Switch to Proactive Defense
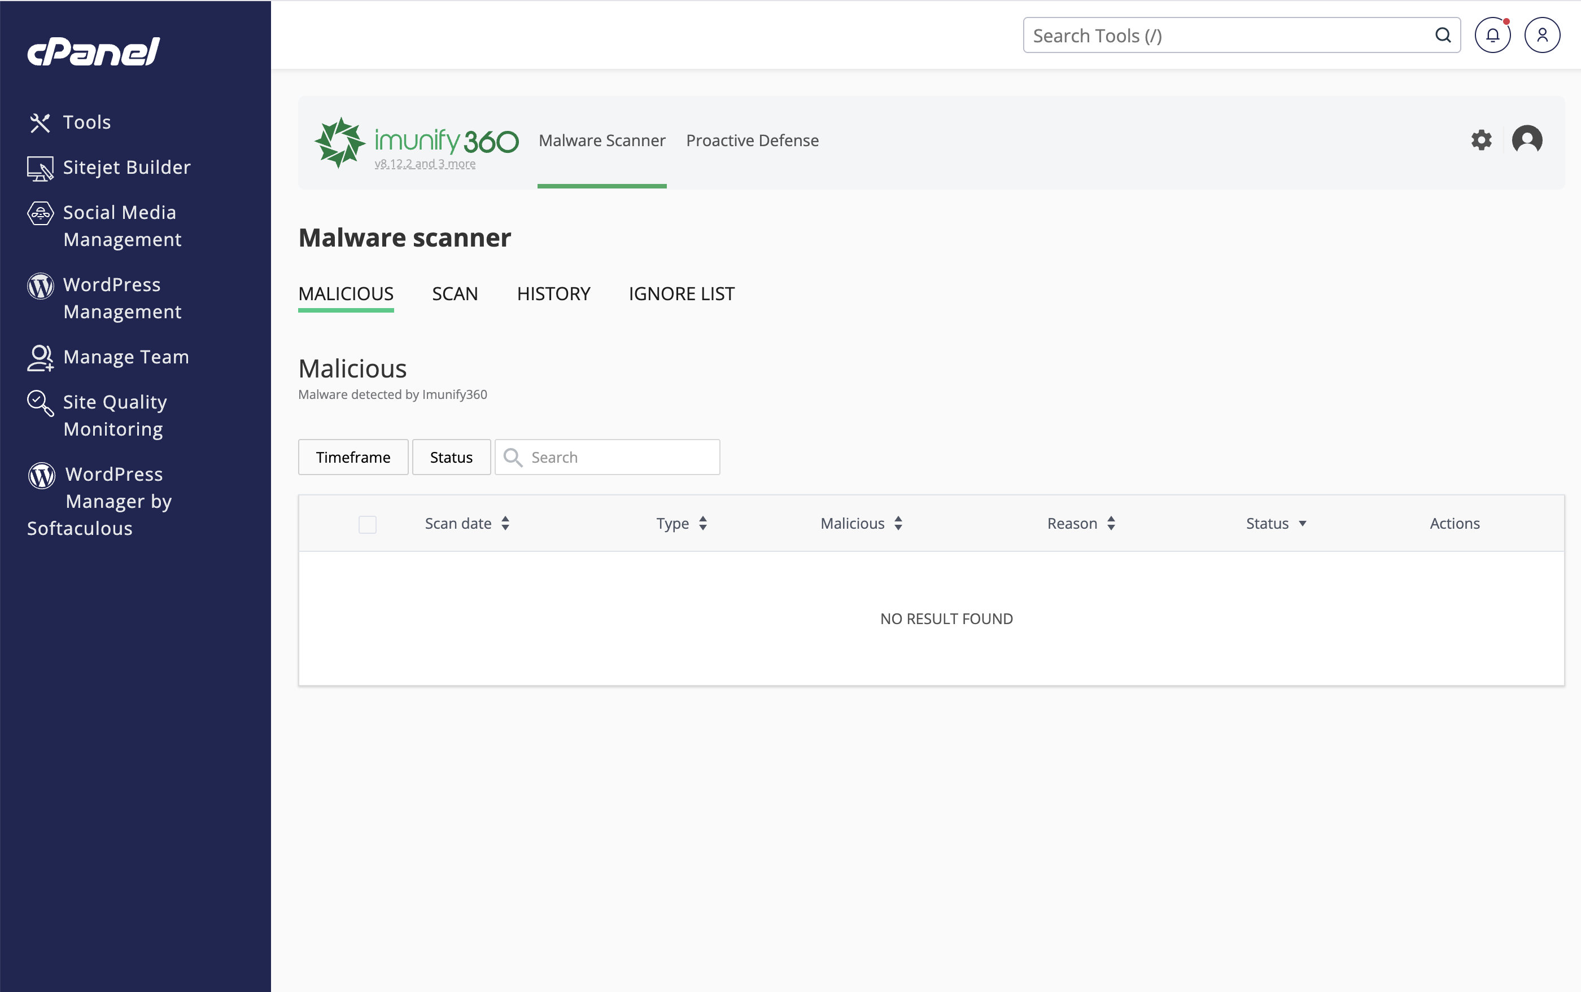Screen dimensions: 1581x992 [753, 140]
